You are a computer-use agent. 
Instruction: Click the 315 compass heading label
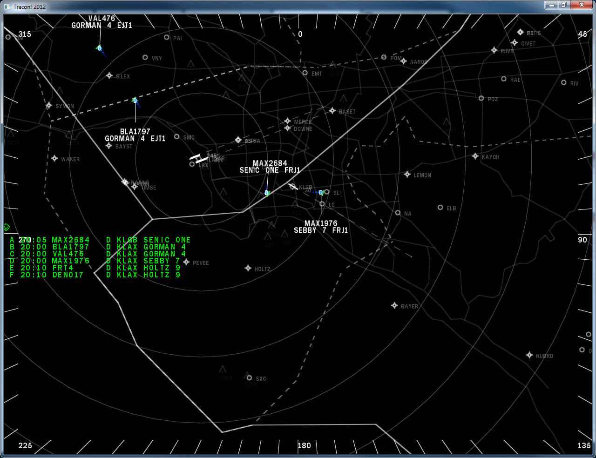[25, 34]
